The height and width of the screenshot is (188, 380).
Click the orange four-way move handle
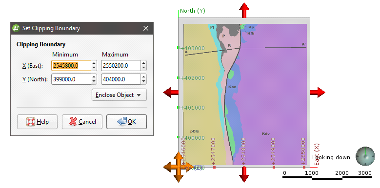coord(179,167)
